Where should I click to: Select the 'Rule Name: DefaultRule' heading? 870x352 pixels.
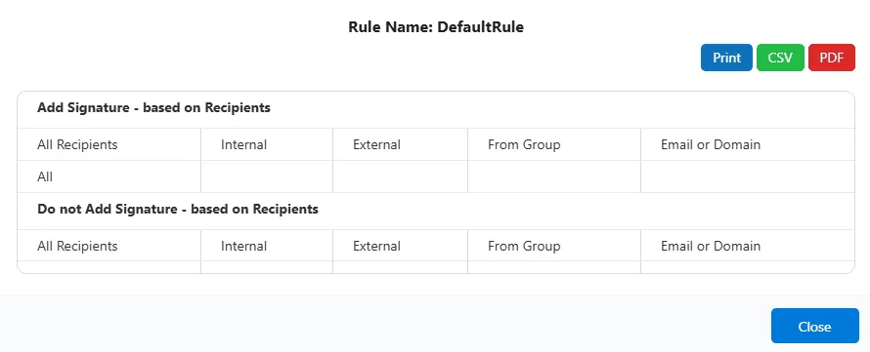point(436,27)
